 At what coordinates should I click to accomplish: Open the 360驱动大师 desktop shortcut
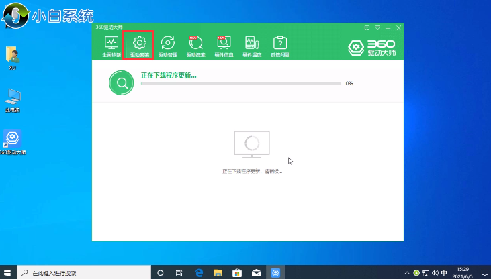pyautogui.click(x=13, y=142)
